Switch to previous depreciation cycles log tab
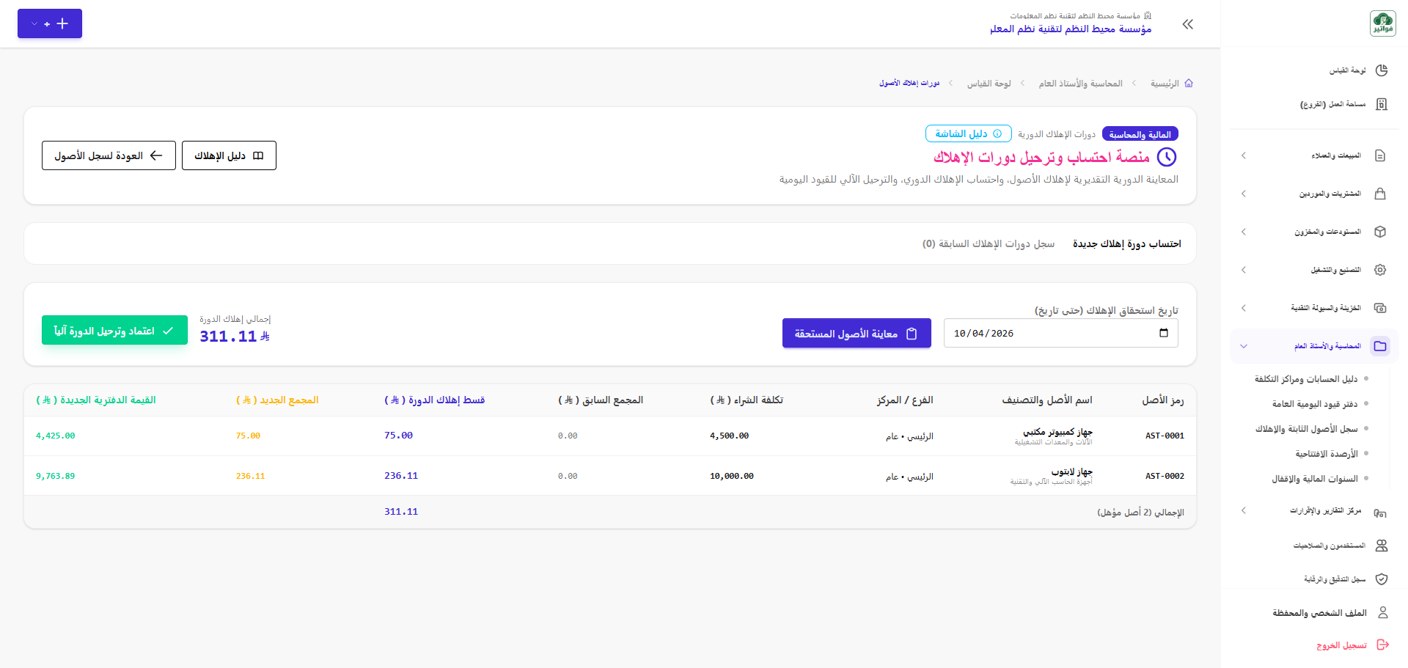The height and width of the screenshot is (668, 1408). click(989, 243)
